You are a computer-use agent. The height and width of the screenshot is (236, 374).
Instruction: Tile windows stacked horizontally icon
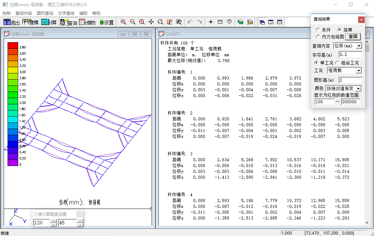point(280,22)
